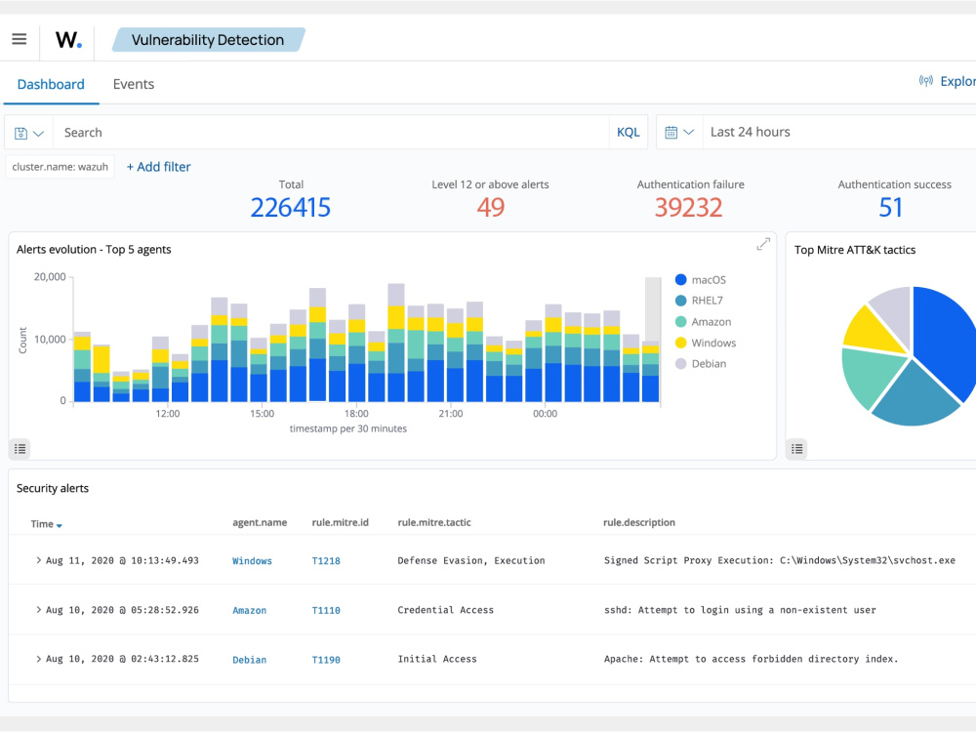Click the Level 12 alerts value 49

[x=491, y=207]
